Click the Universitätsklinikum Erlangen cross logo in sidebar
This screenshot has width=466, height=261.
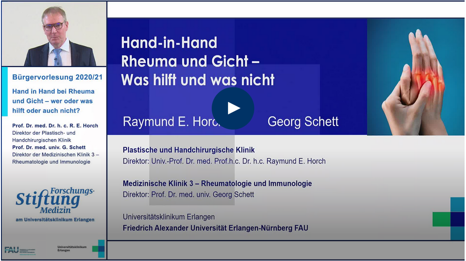point(98,248)
